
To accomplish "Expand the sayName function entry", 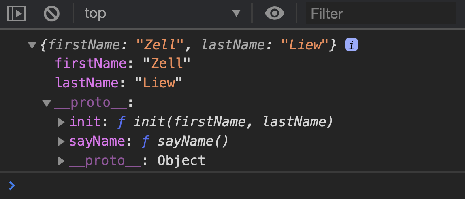I will tap(62, 142).
